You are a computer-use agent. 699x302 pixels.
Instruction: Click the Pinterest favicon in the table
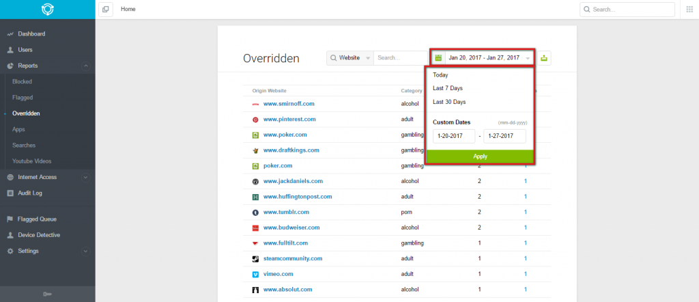(x=255, y=120)
